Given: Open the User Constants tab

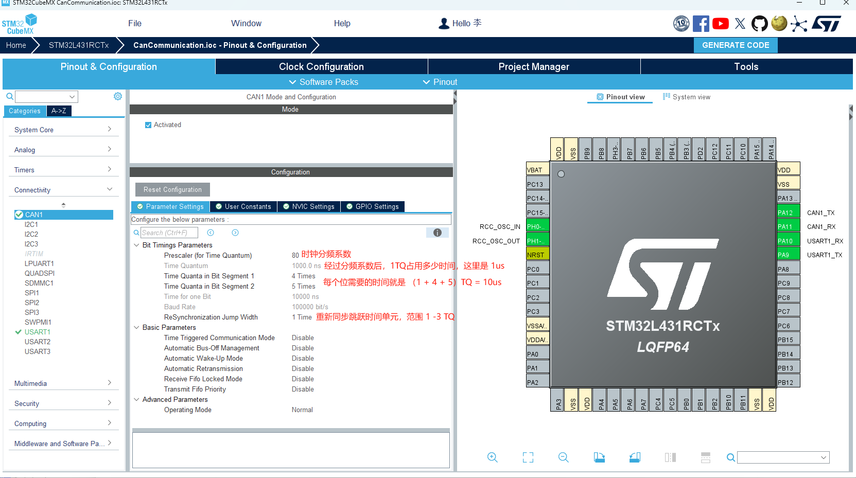Looking at the screenshot, I should 243,206.
